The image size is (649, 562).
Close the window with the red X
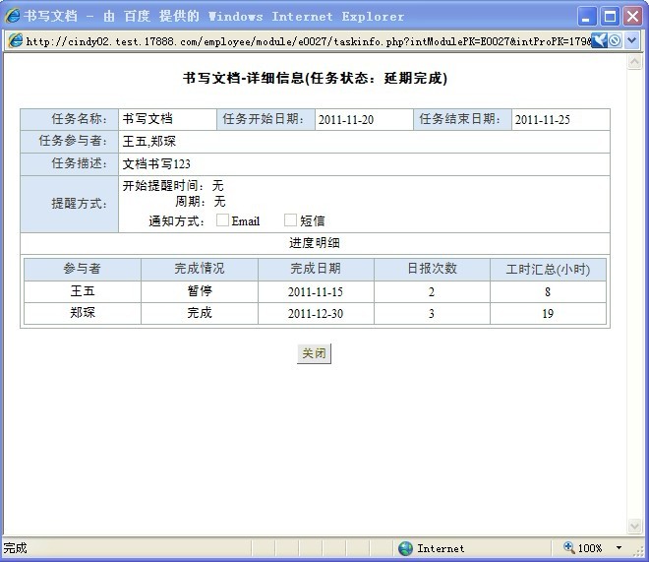tap(632, 16)
